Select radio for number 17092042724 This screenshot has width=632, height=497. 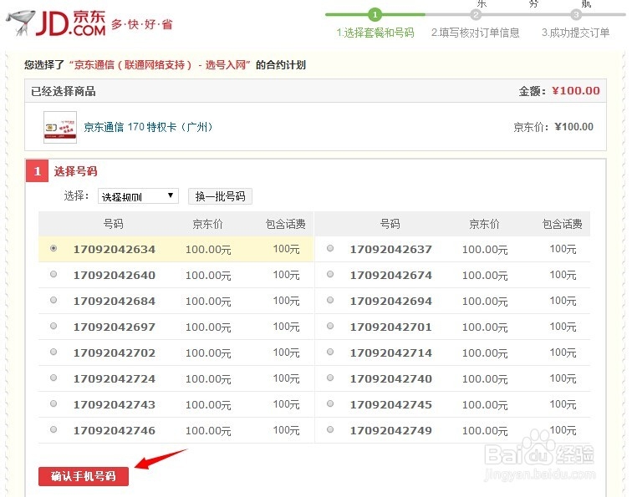coord(54,378)
